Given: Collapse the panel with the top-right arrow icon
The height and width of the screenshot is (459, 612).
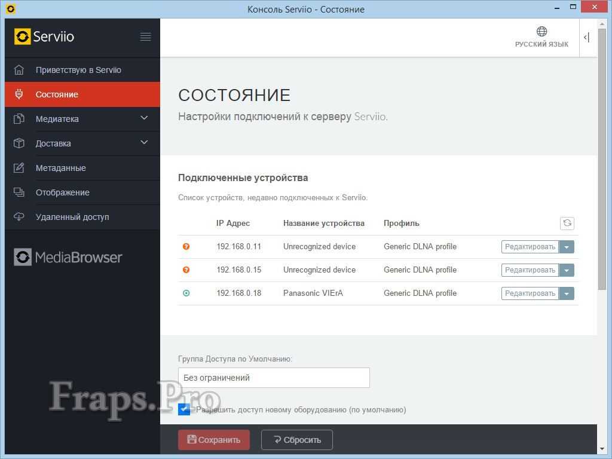Looking at the screenshot, I should [587, 38].
